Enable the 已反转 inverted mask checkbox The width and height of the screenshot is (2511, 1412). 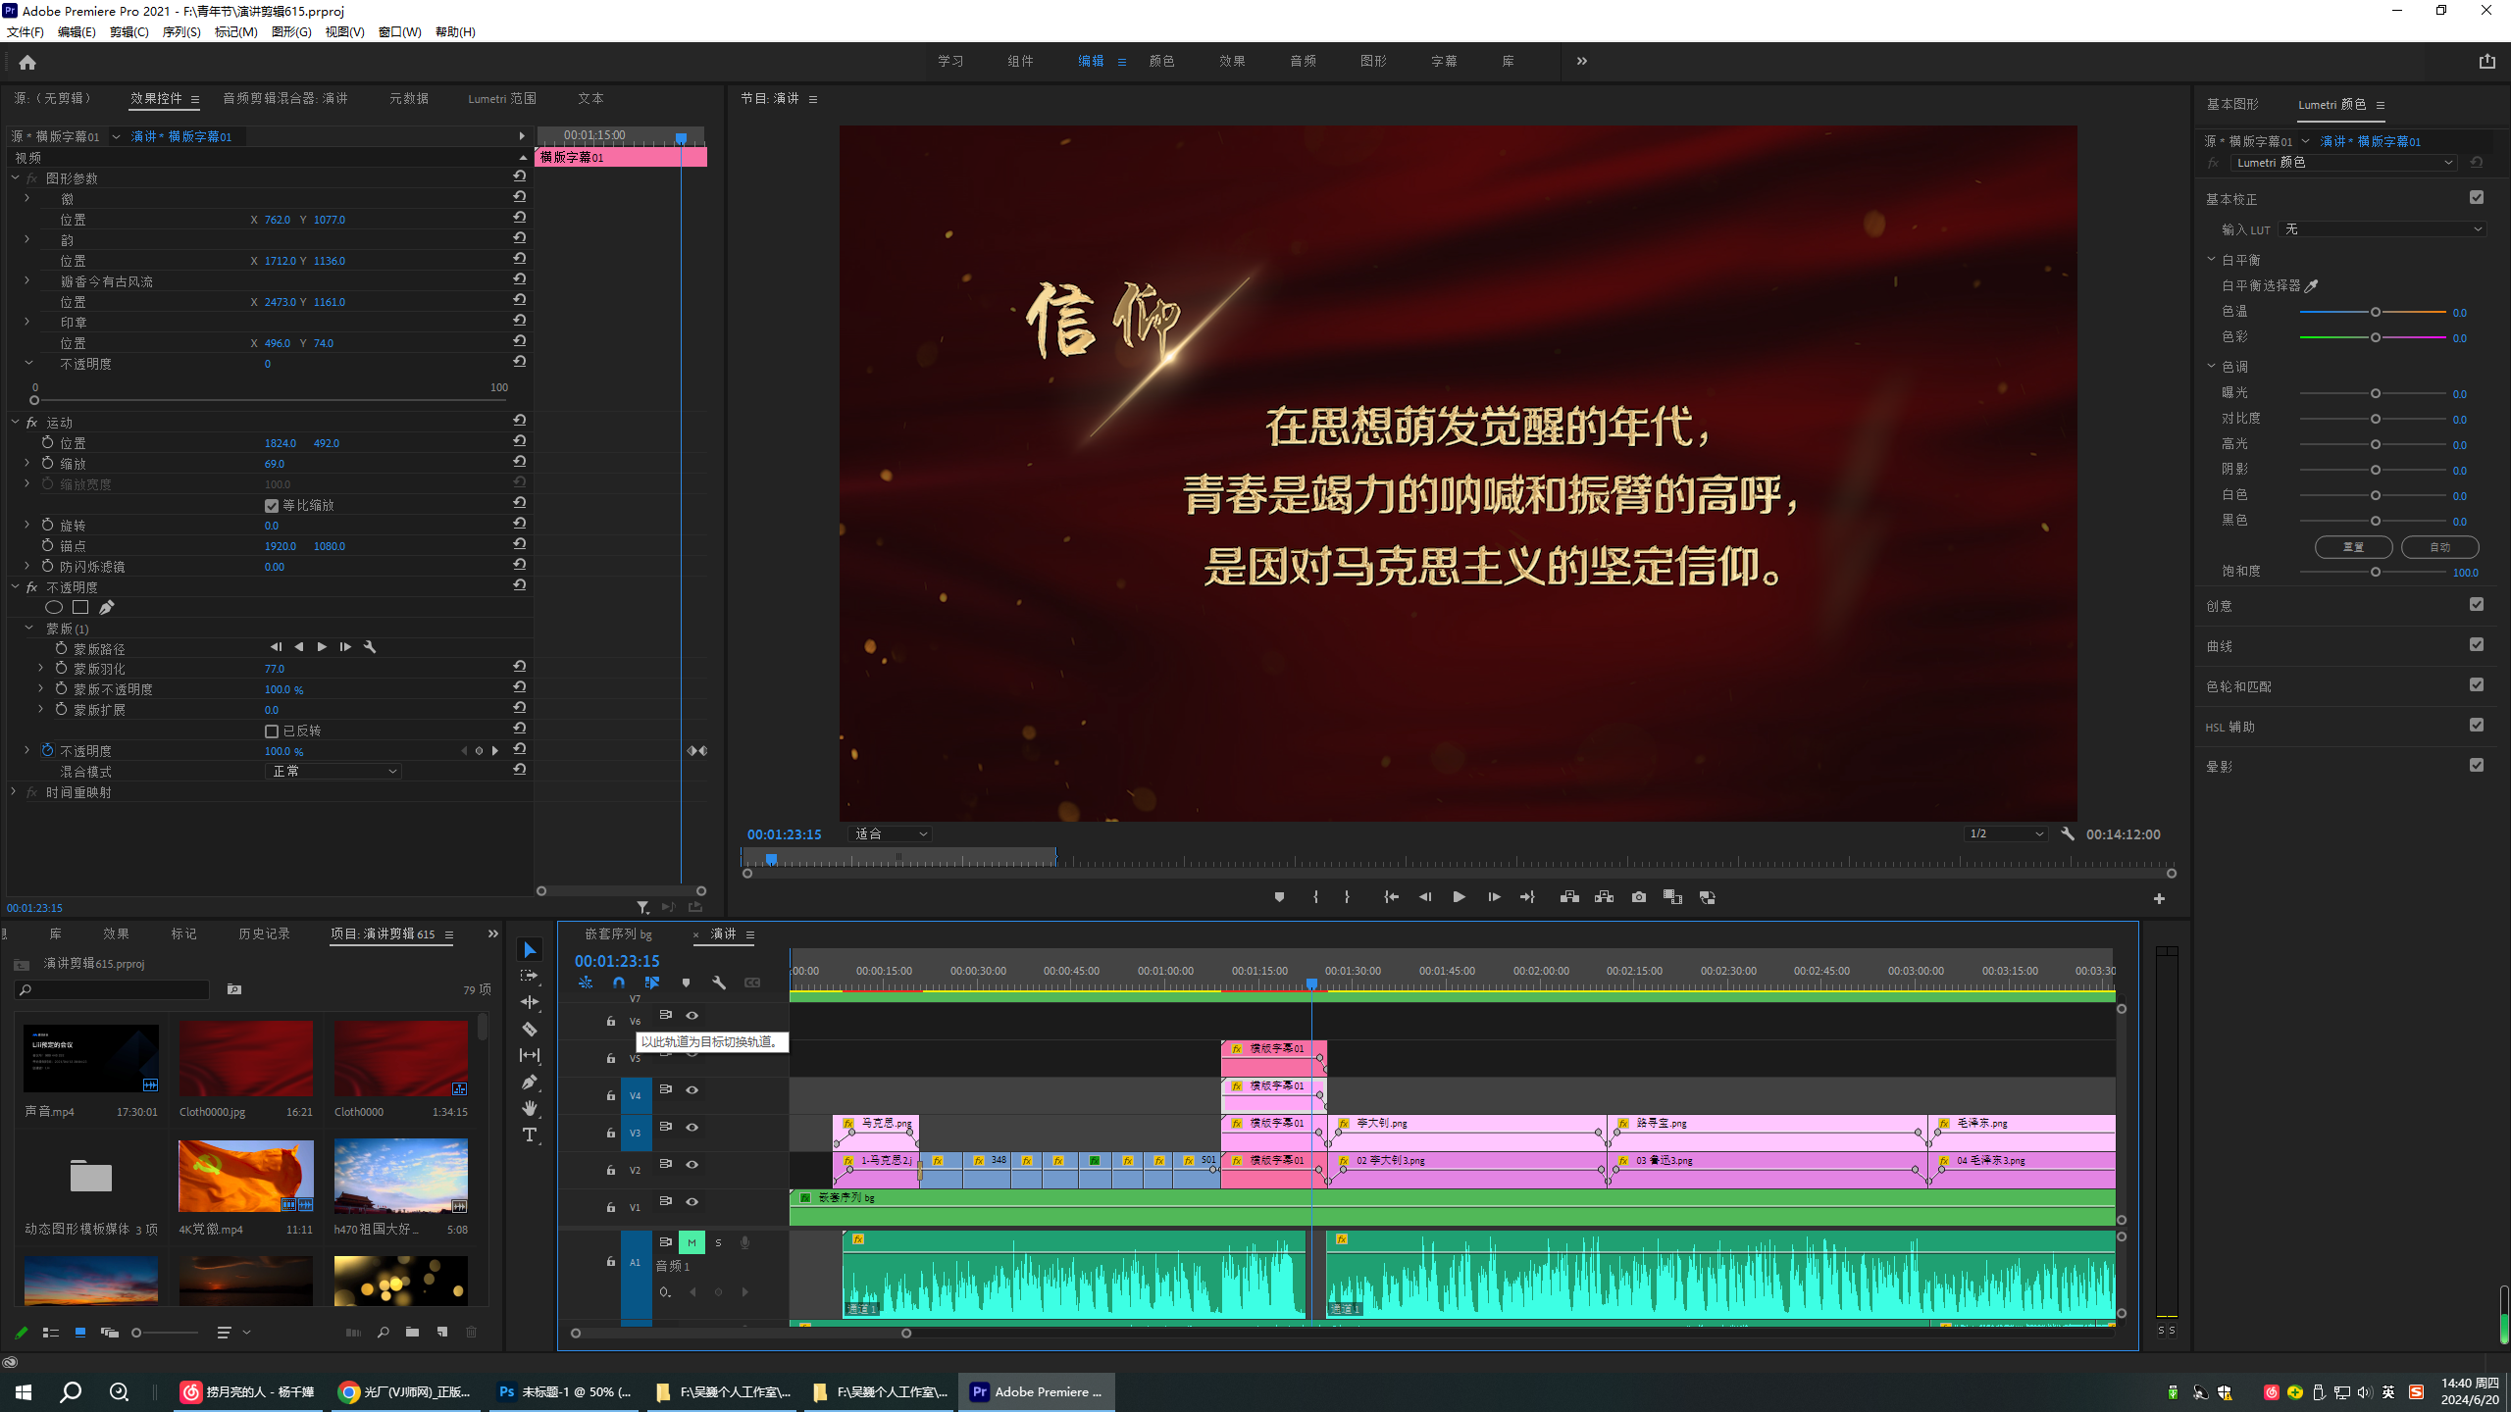(x=272, y=731)
